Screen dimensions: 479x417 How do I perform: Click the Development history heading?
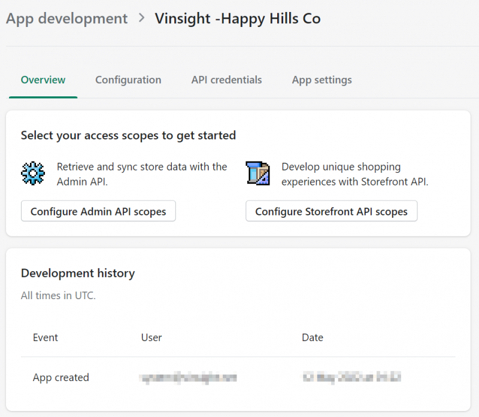coord(78,273)
